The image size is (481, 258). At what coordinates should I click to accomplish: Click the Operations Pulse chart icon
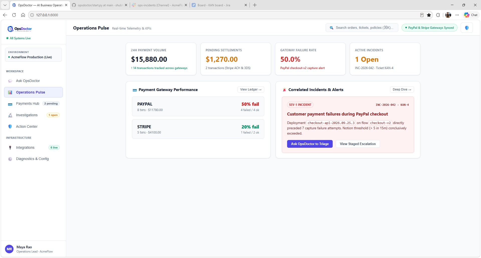click(x=10, y=92)
